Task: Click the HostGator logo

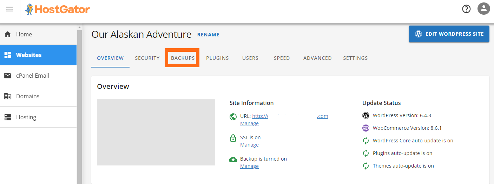Action: (x=57, y=9)
